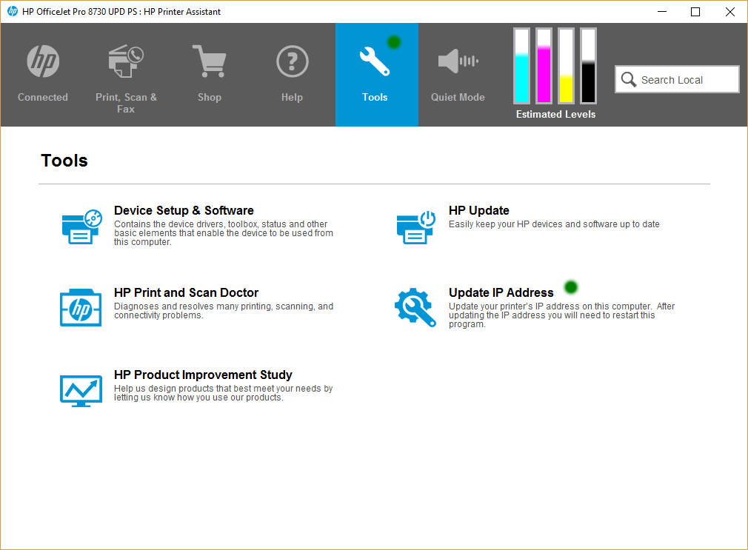Viewport: 748px width, 550px height.
Task: Switch to the Help tab label
Action: (x=292, y=97)
